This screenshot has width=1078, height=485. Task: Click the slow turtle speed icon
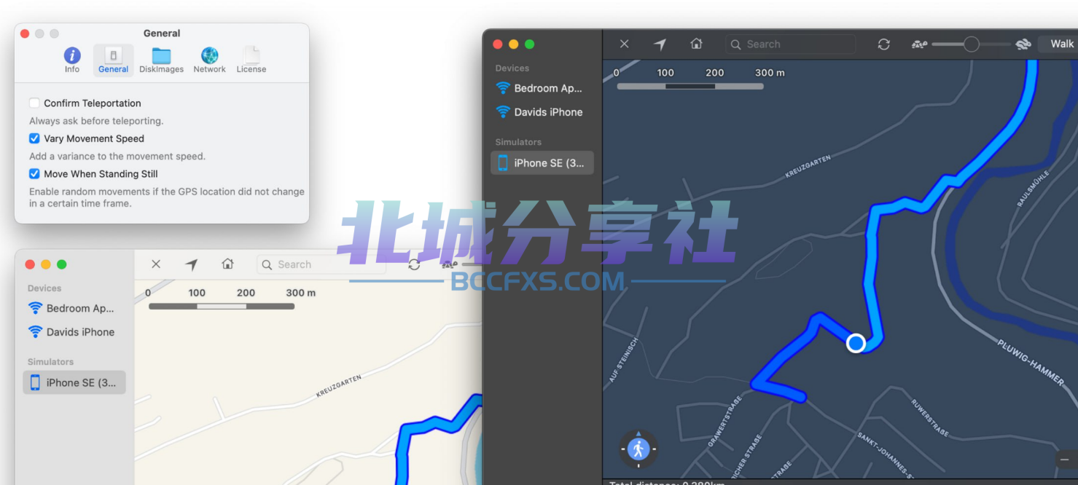tap(919, 44)
